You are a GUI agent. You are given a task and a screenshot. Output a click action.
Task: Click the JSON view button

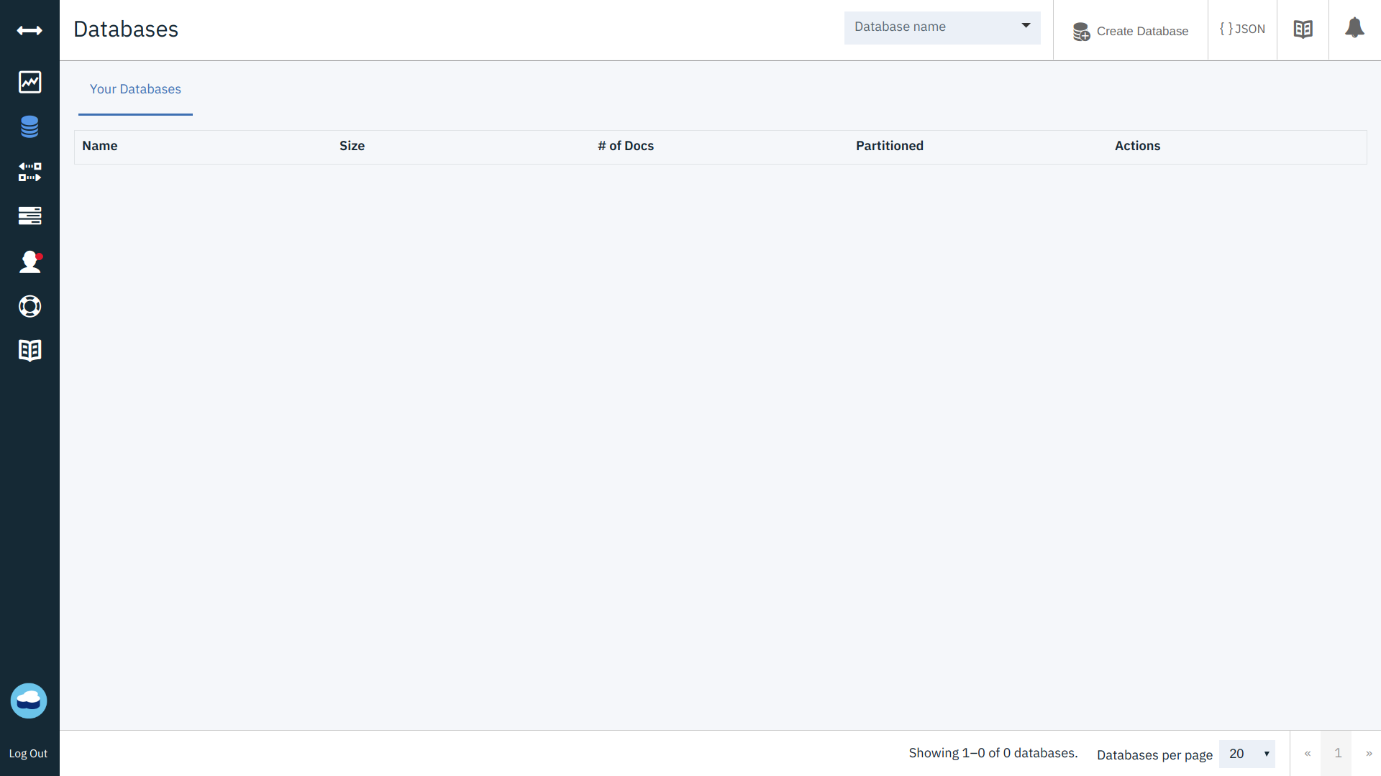(1242, 29)
